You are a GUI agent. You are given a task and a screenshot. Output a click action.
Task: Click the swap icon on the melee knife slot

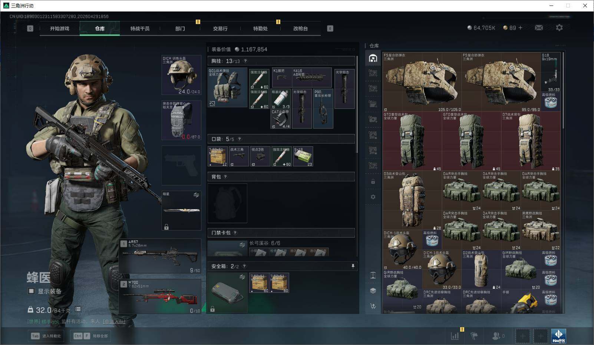click(196, 195)
